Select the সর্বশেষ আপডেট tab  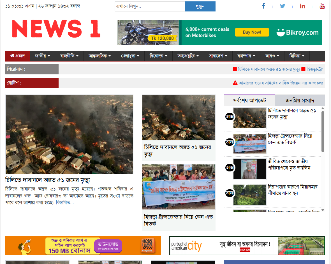[x=249, y=100]
